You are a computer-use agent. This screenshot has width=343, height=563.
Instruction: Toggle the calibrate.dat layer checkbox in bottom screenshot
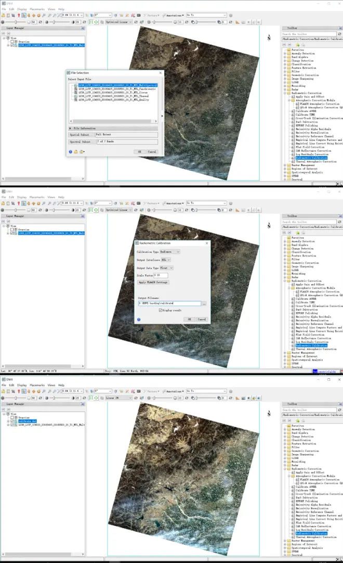pyautogui.click(x=12, y=421)
